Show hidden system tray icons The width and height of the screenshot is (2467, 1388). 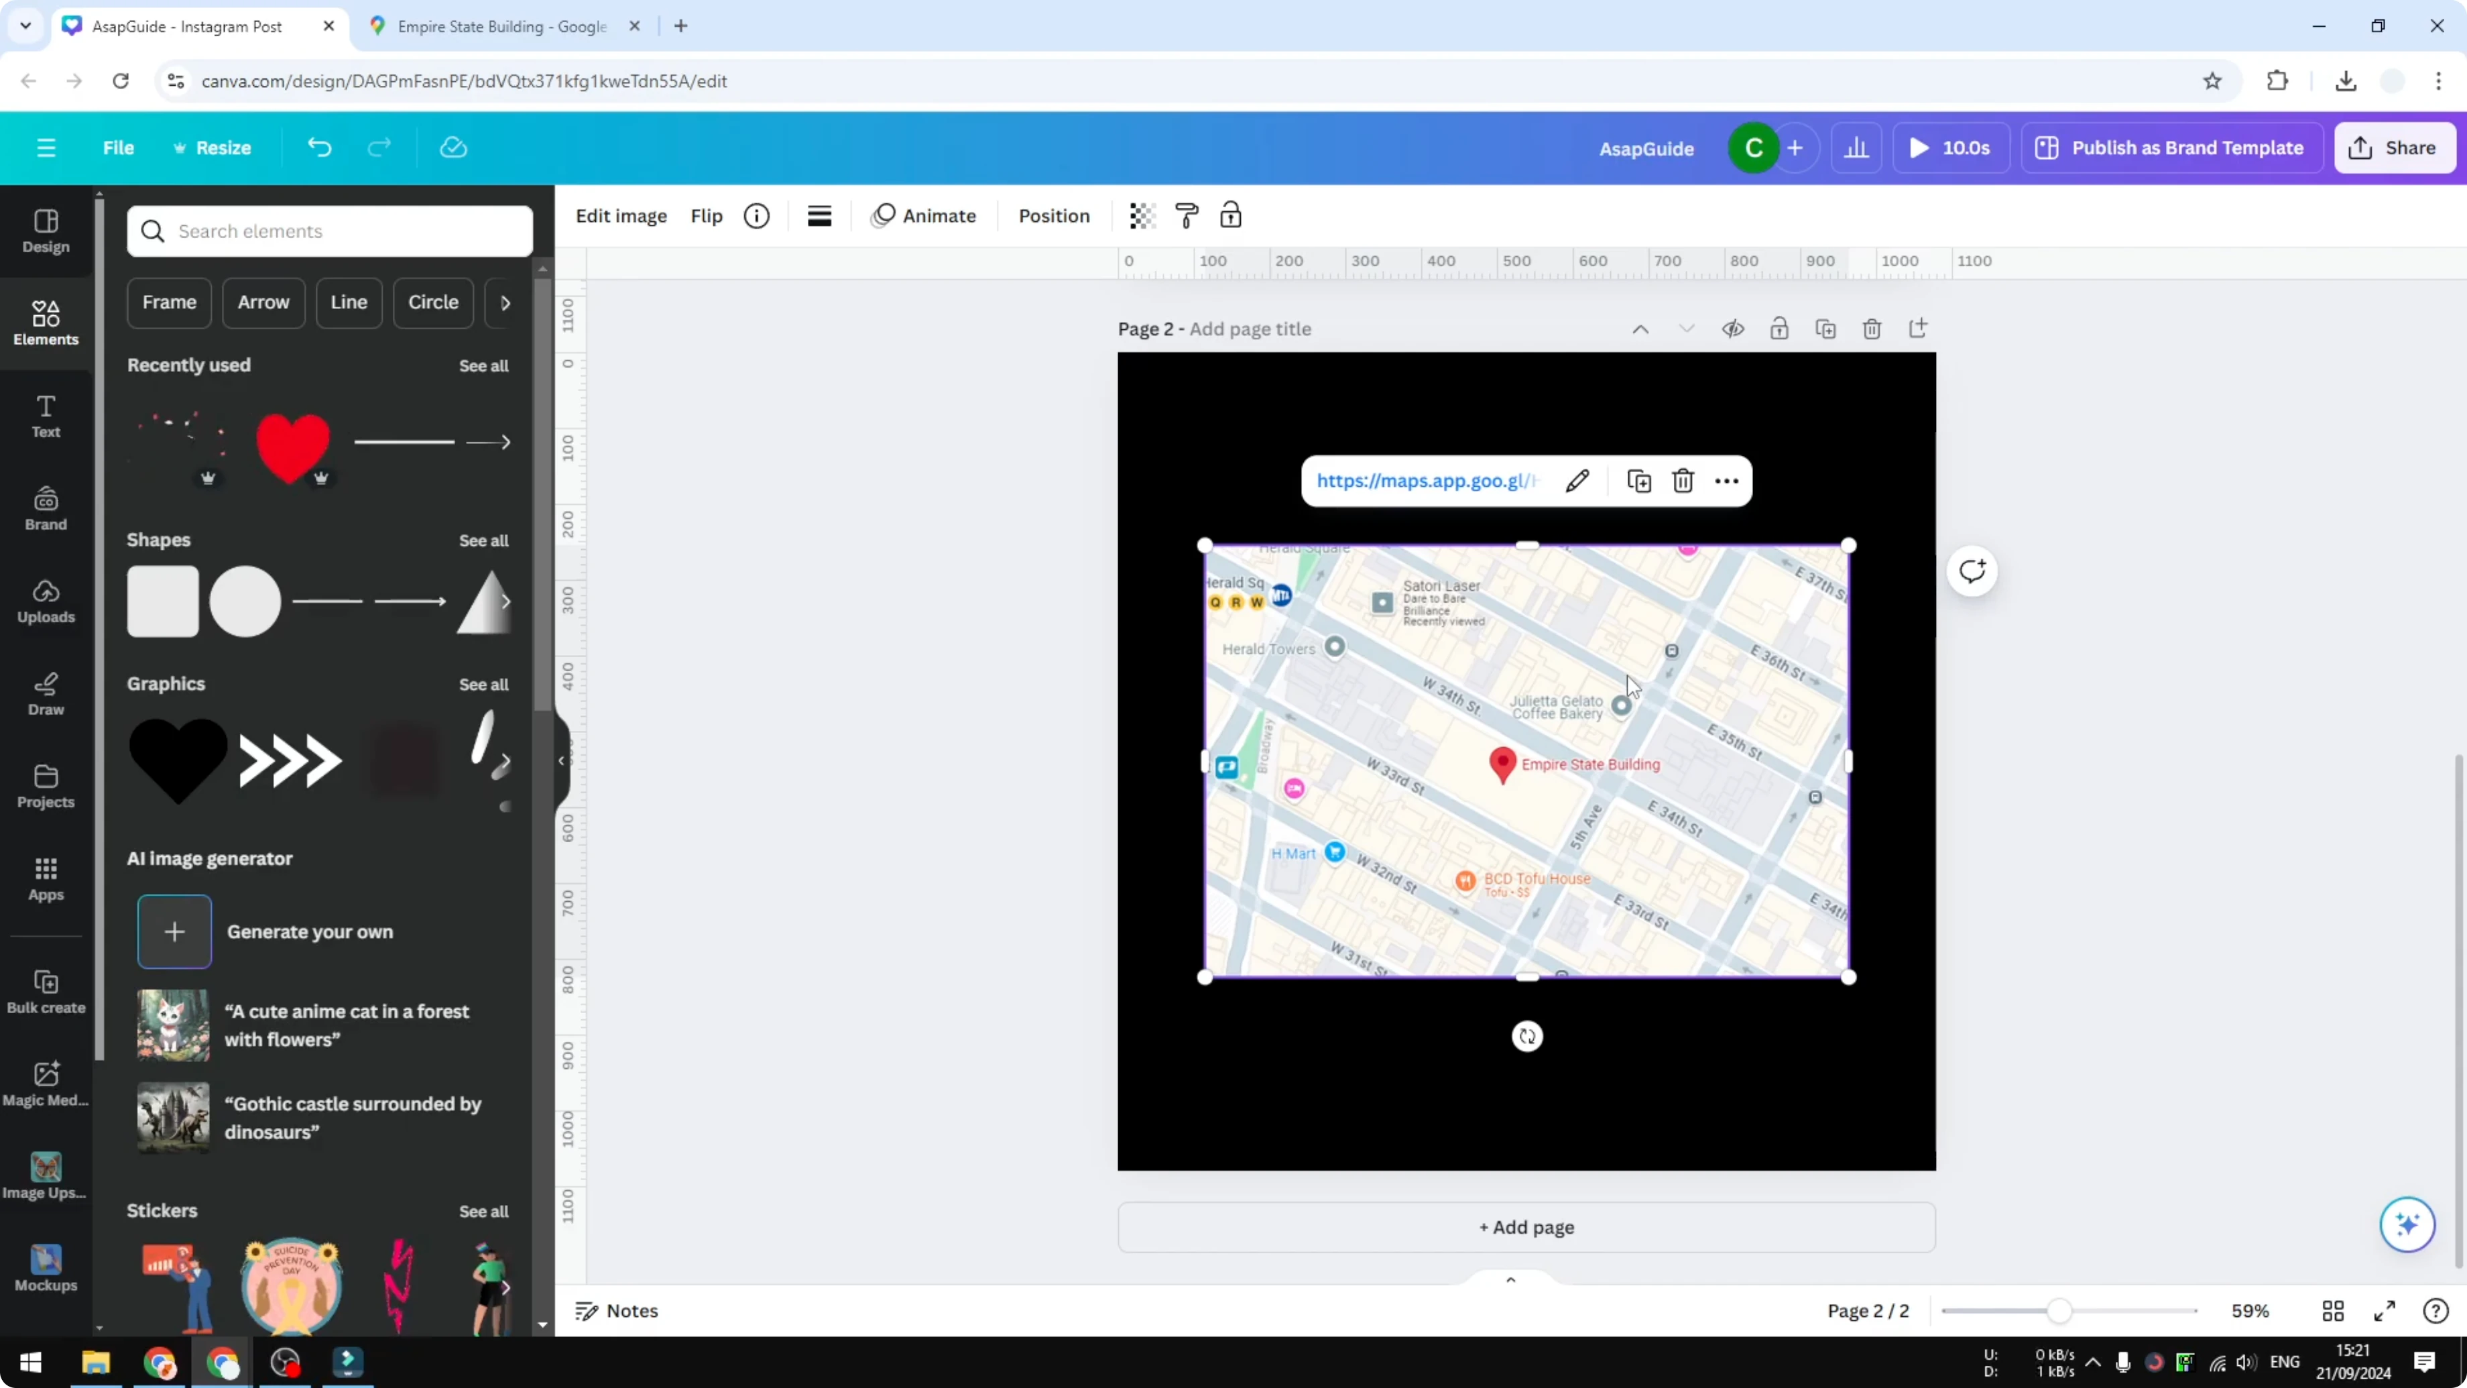tap(2094, 1362)
